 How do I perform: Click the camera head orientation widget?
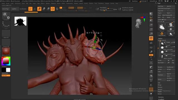point(139,23)
